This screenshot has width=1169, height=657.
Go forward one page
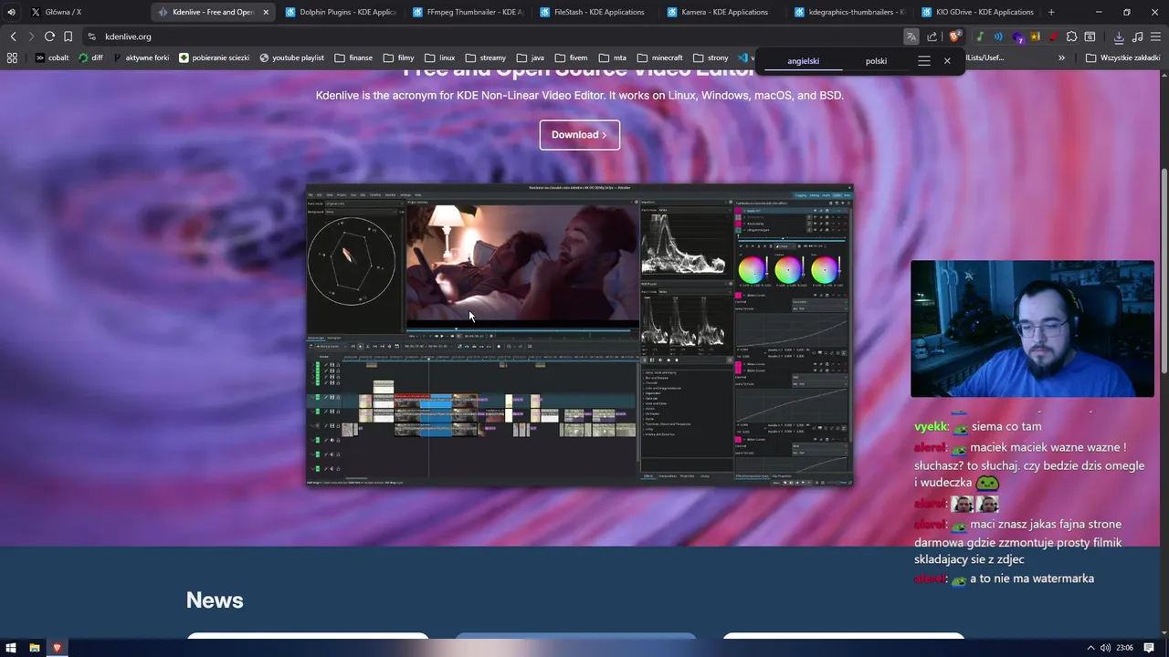31,36
